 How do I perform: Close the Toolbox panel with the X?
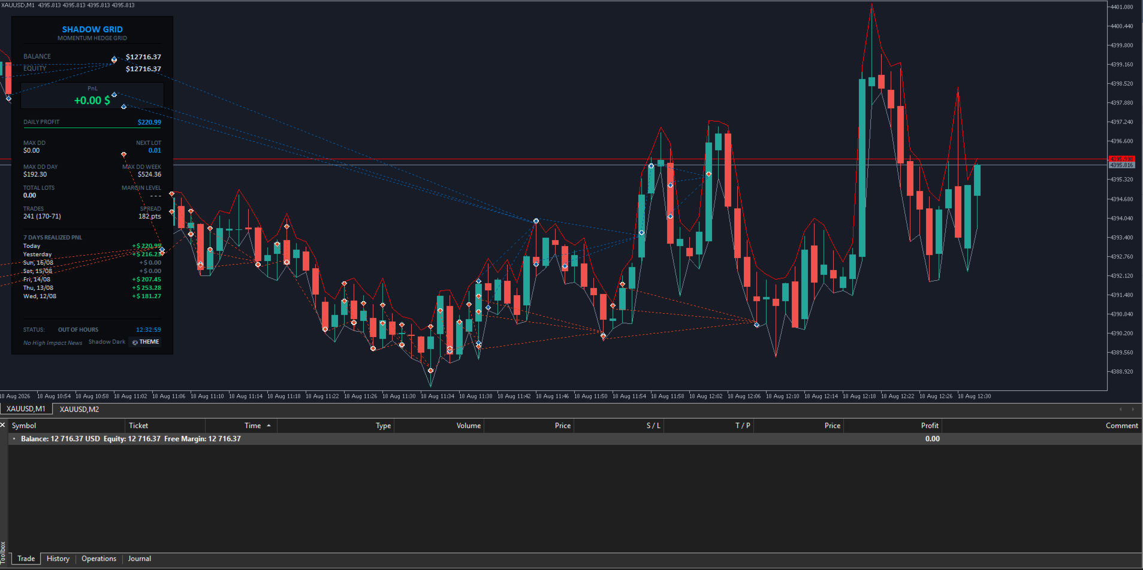coord(3,425)
